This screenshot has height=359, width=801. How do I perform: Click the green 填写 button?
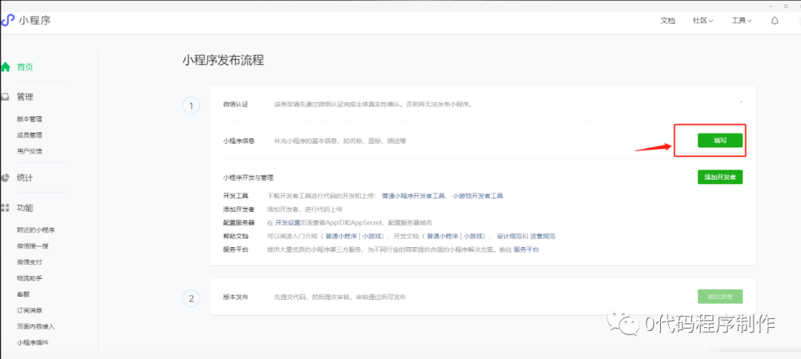[719, 141]
